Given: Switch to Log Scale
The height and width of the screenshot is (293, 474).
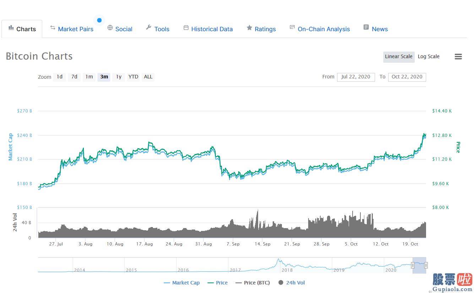Looking at the screenshot, I should pos(429,56).
